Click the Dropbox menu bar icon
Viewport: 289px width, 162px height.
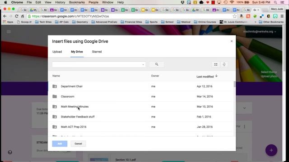182,2
